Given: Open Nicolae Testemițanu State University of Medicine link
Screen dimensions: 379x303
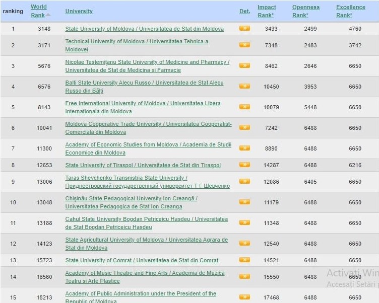Looking at the screenshot, I should [147, 66].
